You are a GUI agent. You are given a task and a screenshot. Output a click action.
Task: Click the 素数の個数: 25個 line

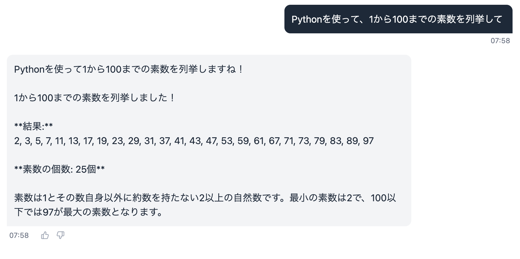tap(60, 169)
